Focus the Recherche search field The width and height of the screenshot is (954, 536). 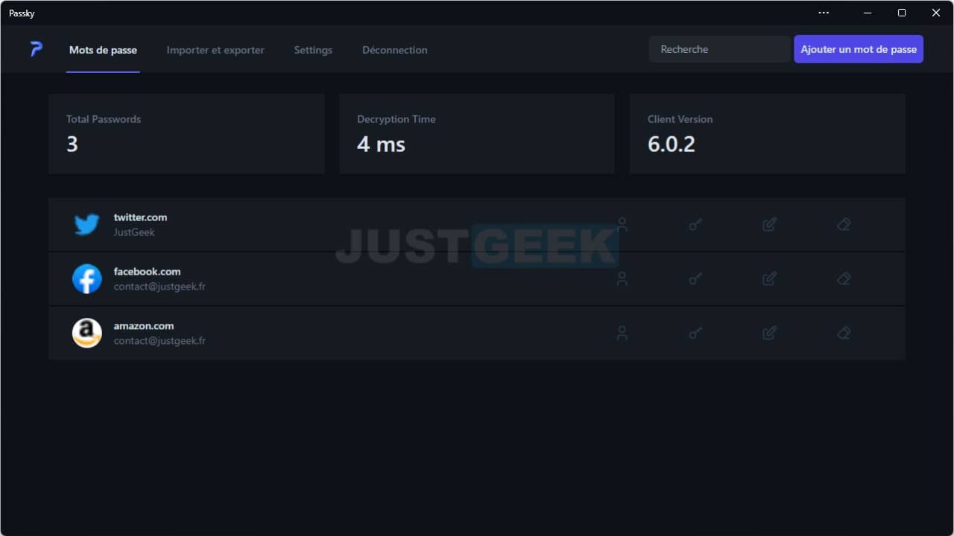tap(720, 49)
